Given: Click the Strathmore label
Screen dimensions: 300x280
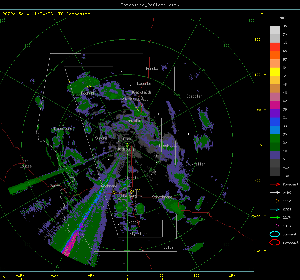Looking at the screenshot, I should [162, 197].
